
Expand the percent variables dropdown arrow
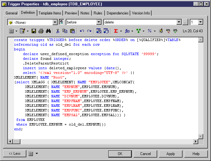155,31
